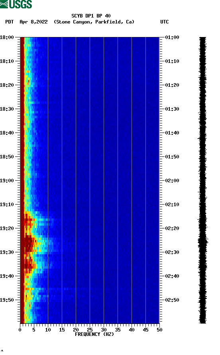220x355 pixels.
Task: Click the 02:00 UTC time label
Action: point(172,181)
